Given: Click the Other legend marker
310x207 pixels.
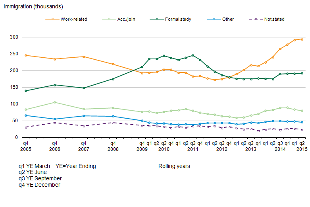Looking at the screenshot, I should tap(214, 19).
